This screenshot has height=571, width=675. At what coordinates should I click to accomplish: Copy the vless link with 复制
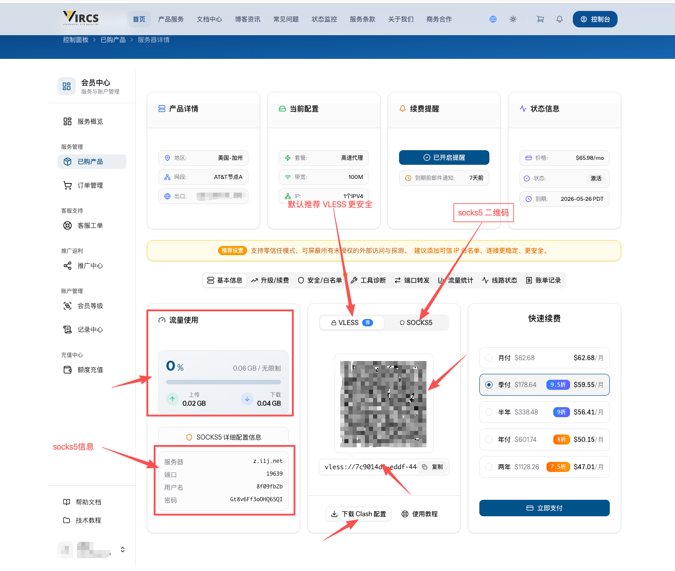pos(432,467)
